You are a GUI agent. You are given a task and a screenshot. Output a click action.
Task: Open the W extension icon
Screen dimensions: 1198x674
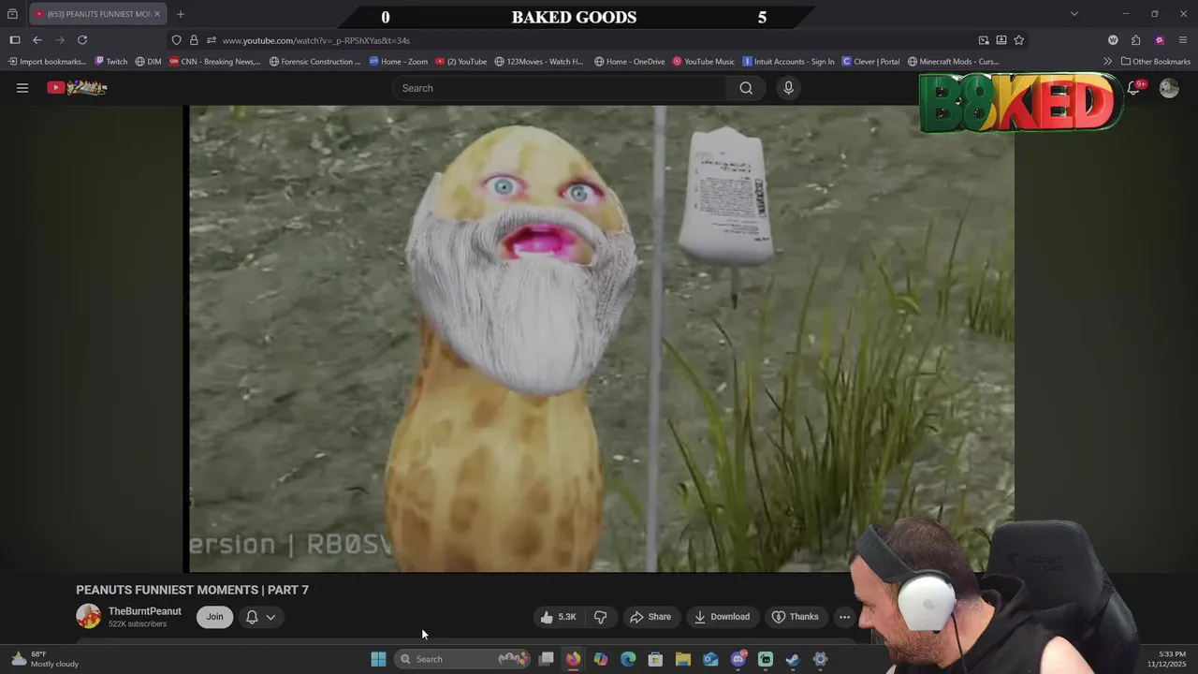click(x=1113, y=40)
